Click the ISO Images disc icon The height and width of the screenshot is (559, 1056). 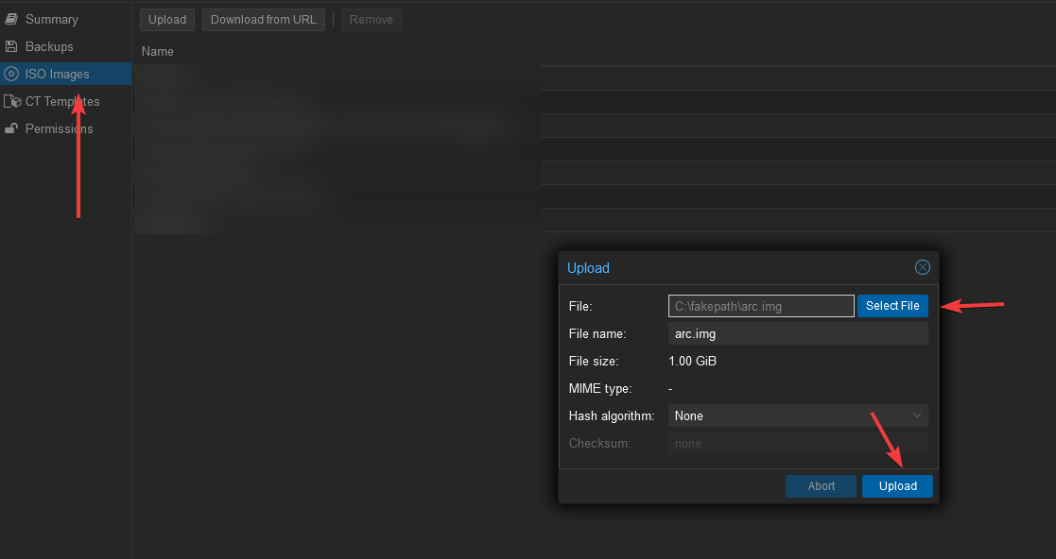[11, 74]
